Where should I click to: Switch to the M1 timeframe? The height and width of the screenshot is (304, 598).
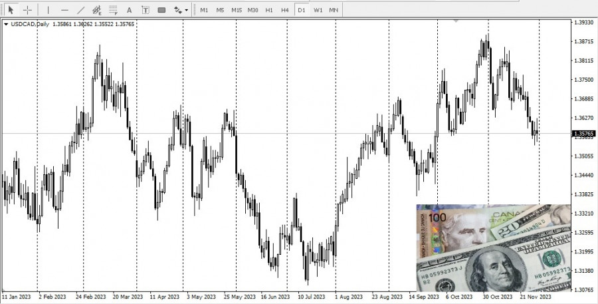204,10
